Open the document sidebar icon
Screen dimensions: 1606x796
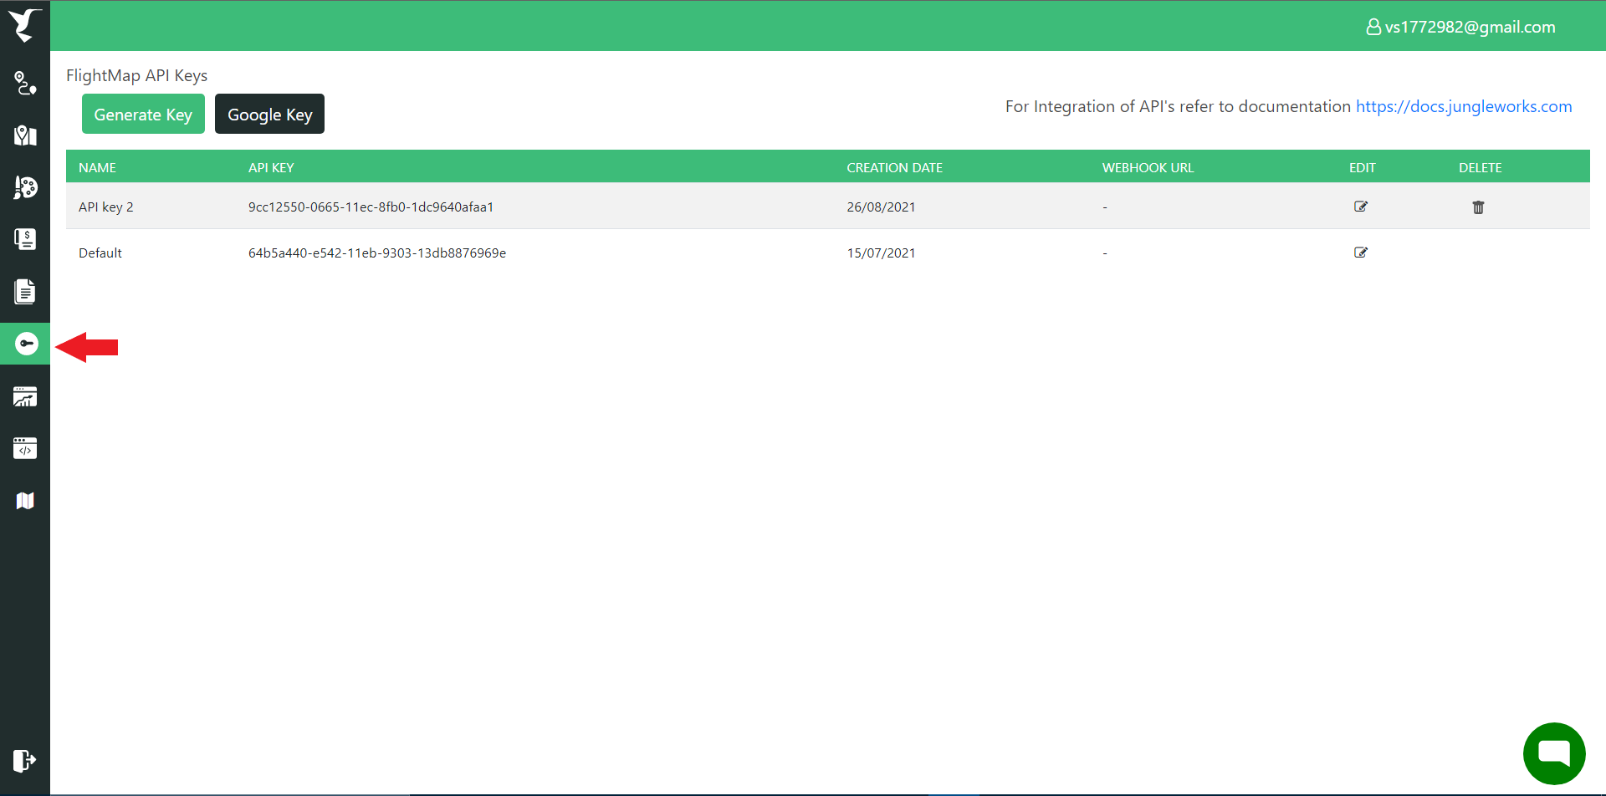[25, 292]
